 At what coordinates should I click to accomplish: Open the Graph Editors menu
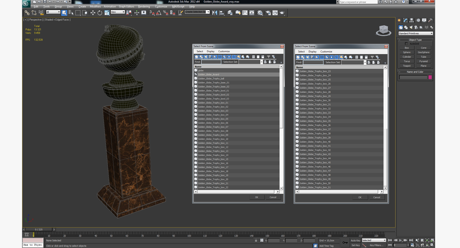pyautogui.click(x=126, y=7)
